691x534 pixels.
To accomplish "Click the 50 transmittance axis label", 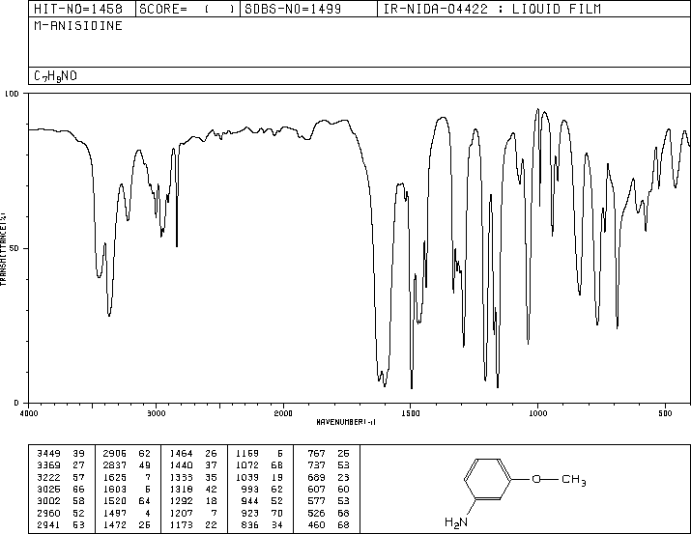I will 14,248.
